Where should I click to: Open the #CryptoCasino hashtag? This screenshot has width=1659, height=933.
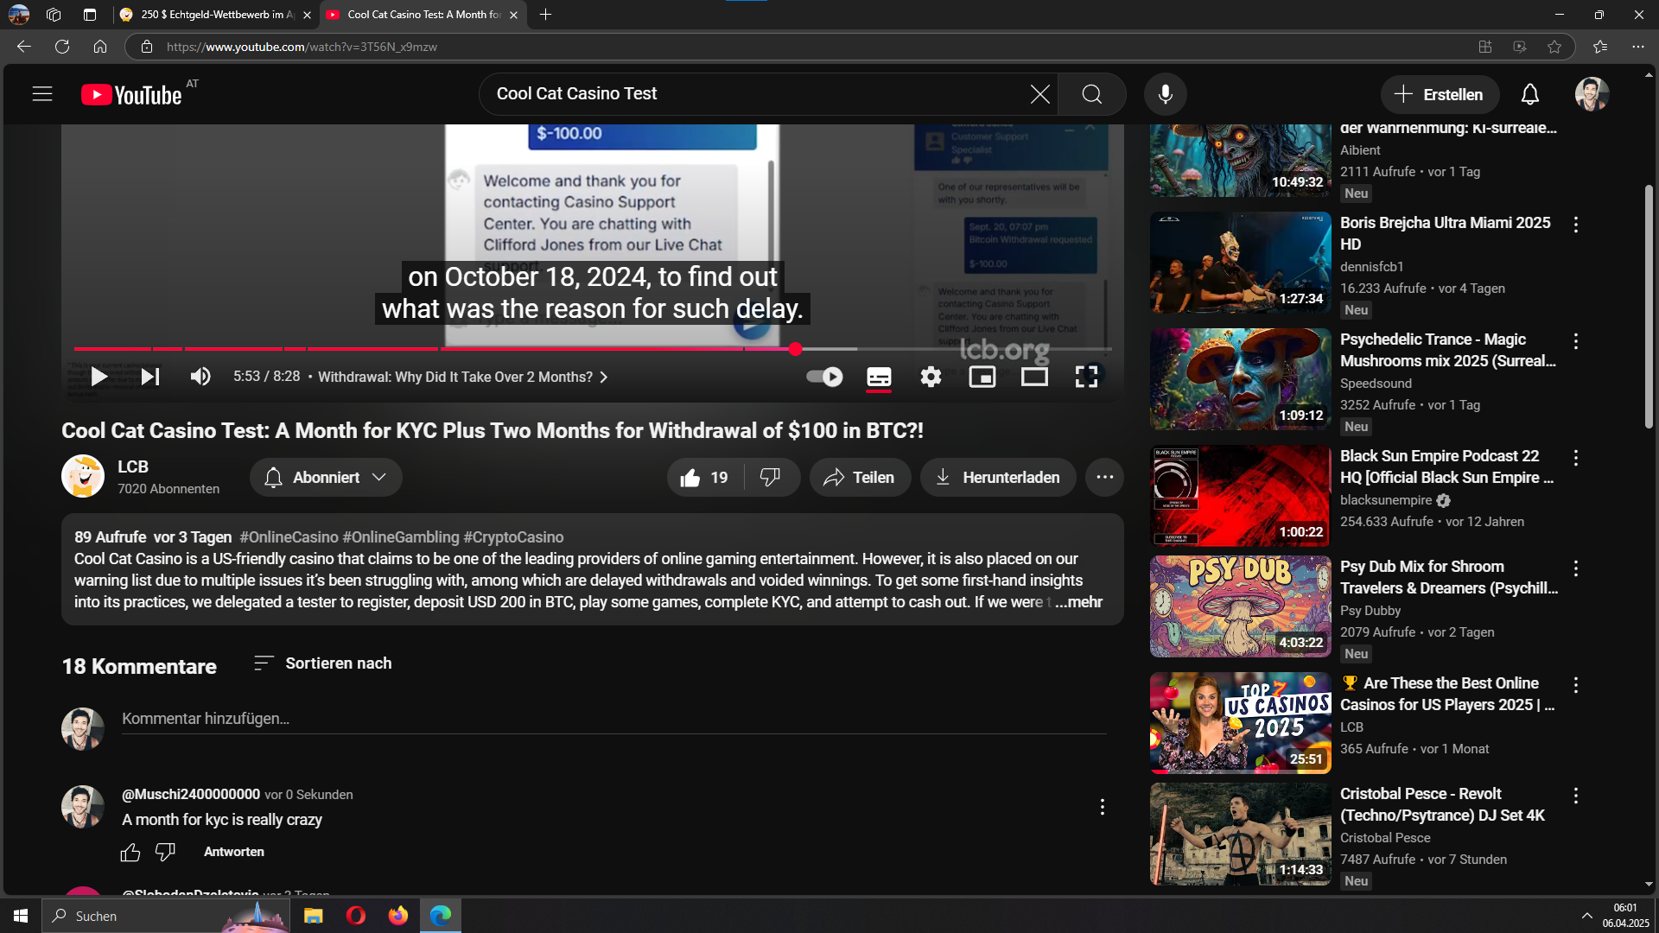click(513, 537)
